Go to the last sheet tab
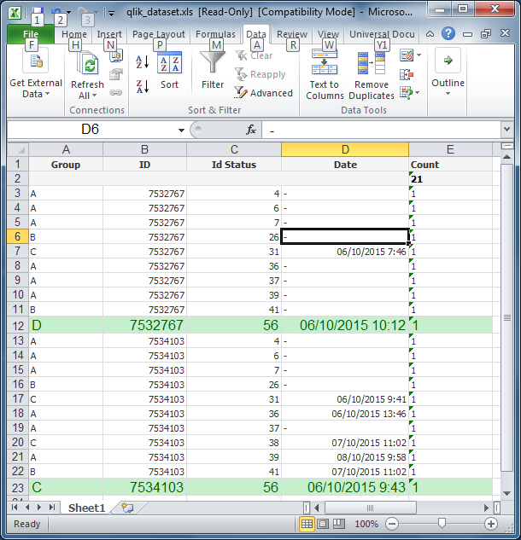The height and width of the screenshot is (540, 521). coord(52,508)
